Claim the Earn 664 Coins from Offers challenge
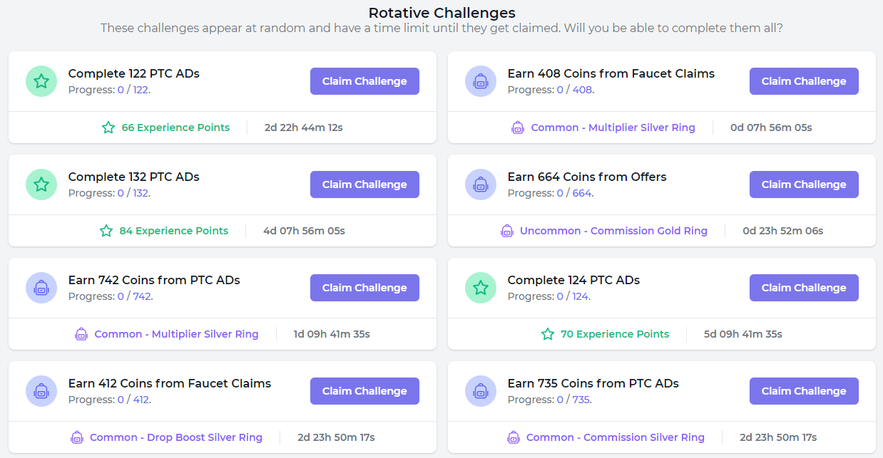883x458 pixels. pyautogui.click(x=804, y=184)
